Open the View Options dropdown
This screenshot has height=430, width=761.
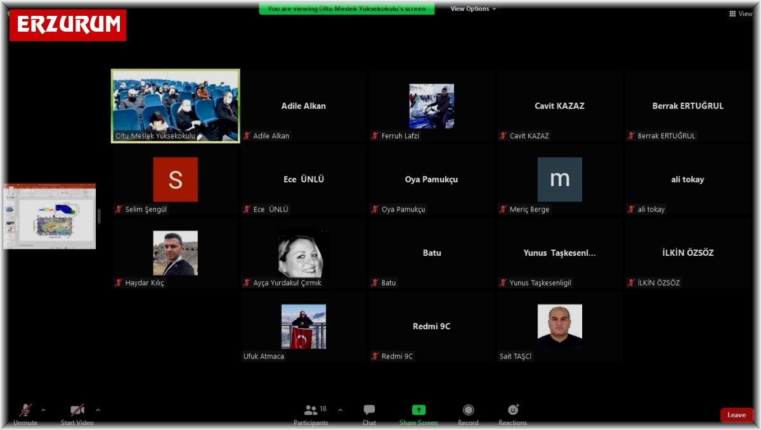coord(473,9)
